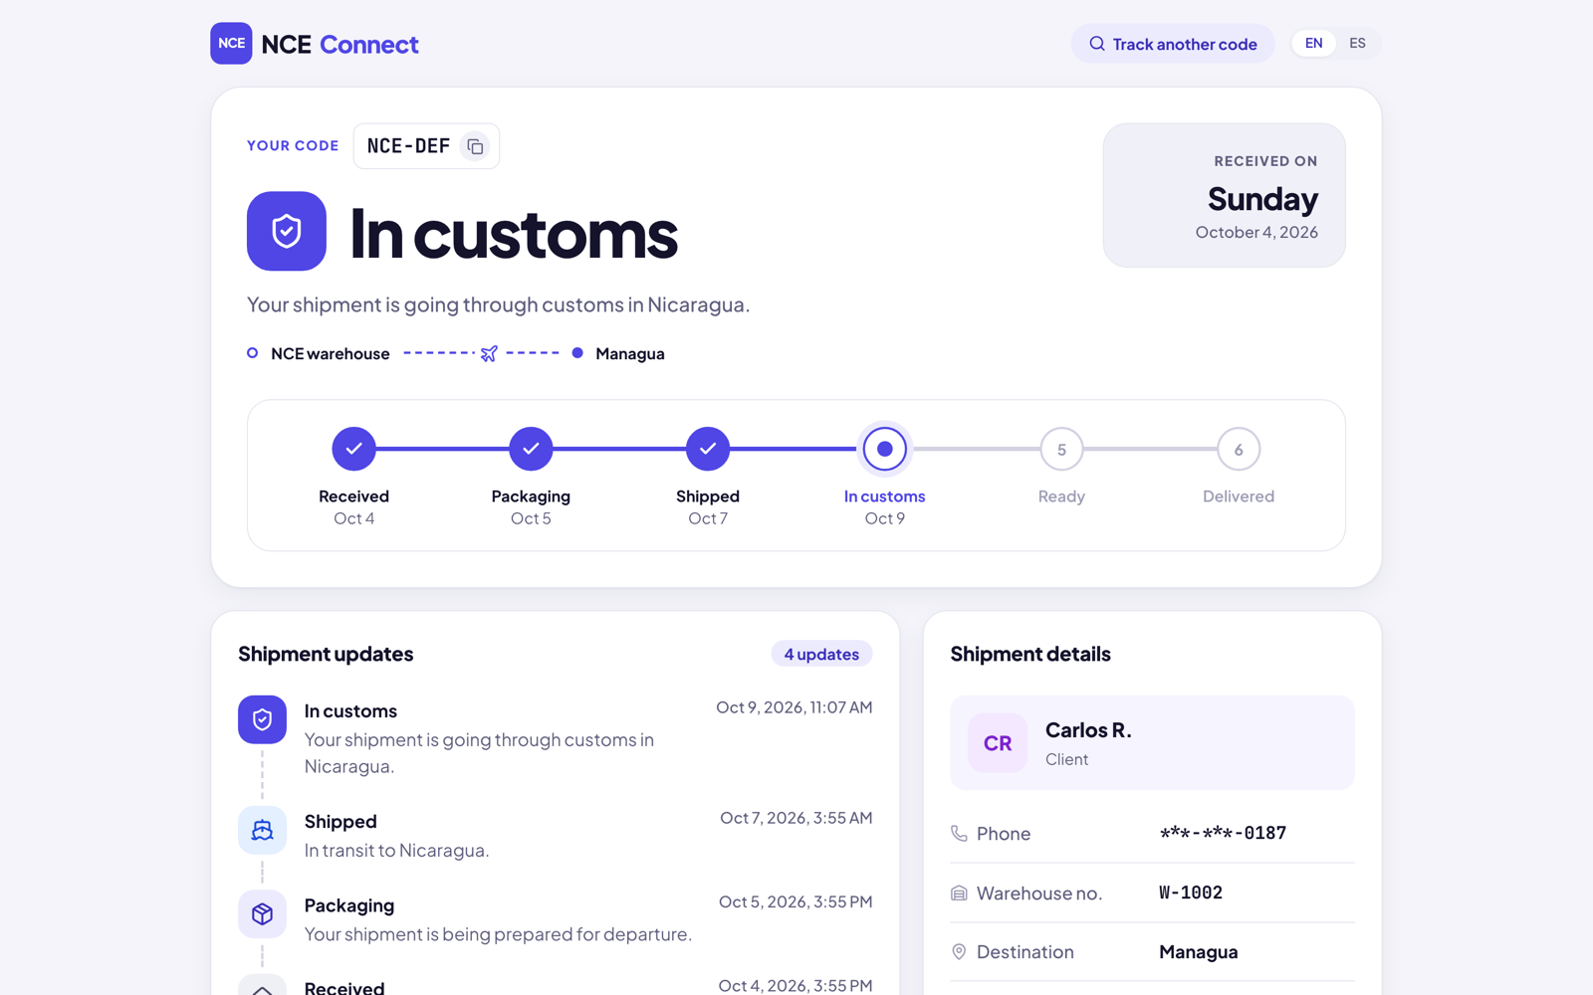This screenshot has width=1593, height=995.
Task: Click the Carlos R. client name
Action: (x=1088, y=730)
